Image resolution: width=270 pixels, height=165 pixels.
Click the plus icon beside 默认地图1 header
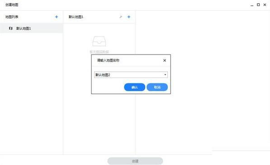tap(129, 17)
